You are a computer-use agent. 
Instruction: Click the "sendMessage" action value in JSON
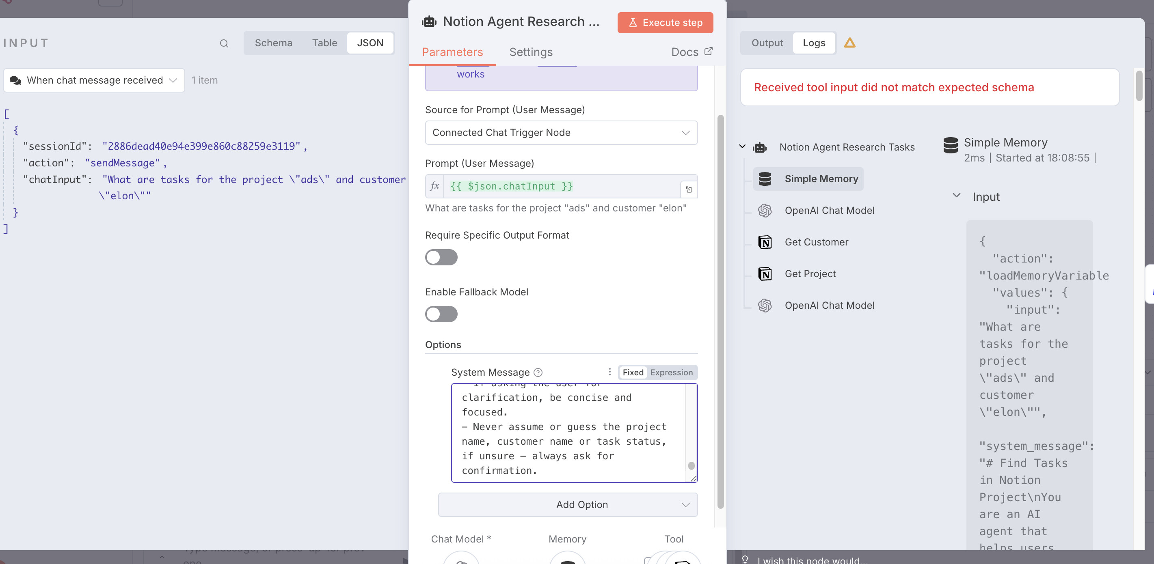122,163
